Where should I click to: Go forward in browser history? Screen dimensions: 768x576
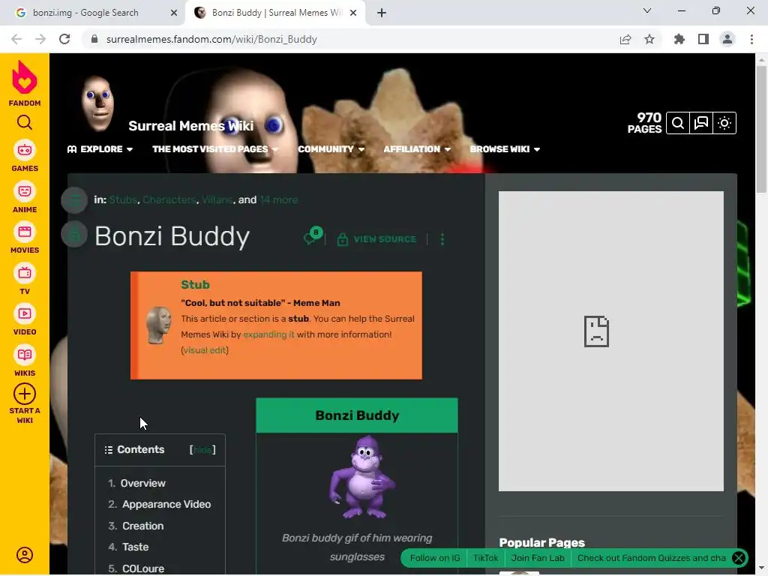(40, 39)
